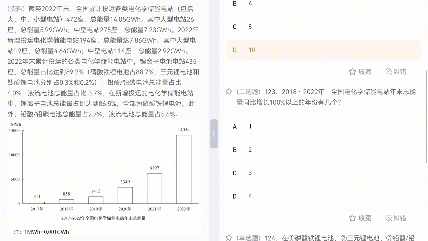
Task: Click the chart title 2017~2022年全国电化学储能电站年末总能量
Action: tap(103, 218)
